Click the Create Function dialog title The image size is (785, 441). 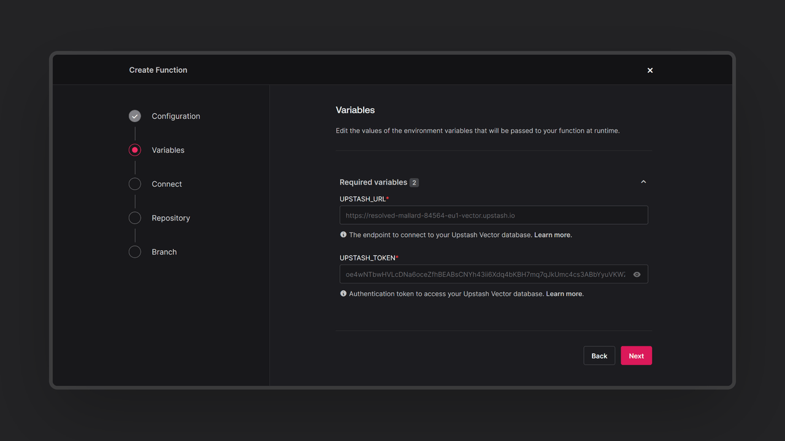point(158,70)
